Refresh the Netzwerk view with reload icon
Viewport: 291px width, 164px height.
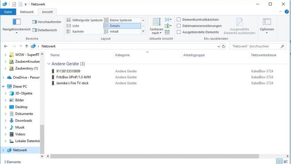point(223,46)
